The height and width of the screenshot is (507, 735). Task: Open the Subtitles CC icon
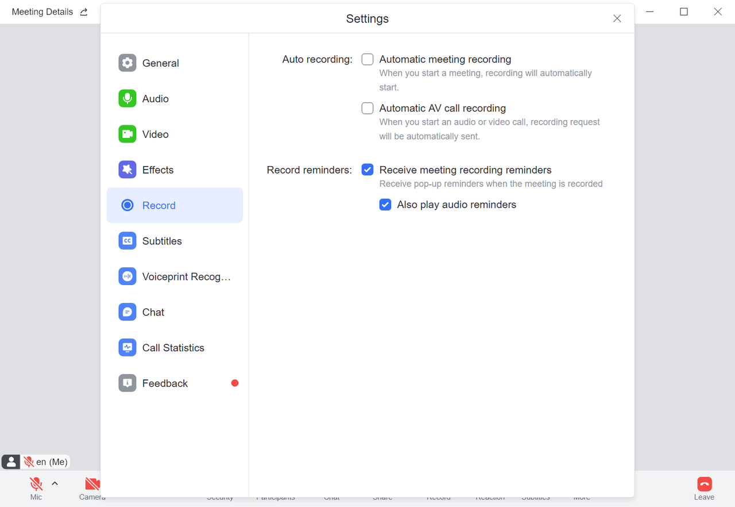click(x=127, y=241)
